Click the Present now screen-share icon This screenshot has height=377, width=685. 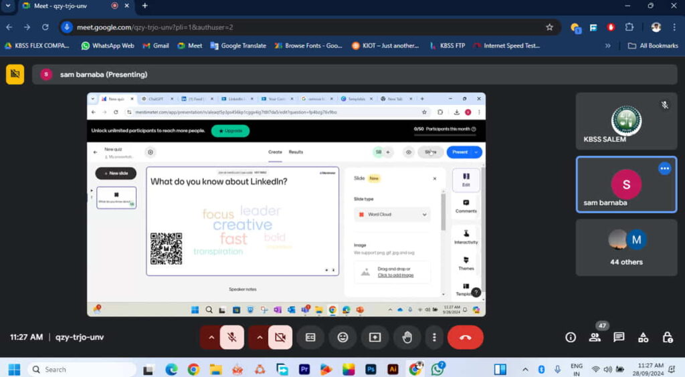(375, 338)
